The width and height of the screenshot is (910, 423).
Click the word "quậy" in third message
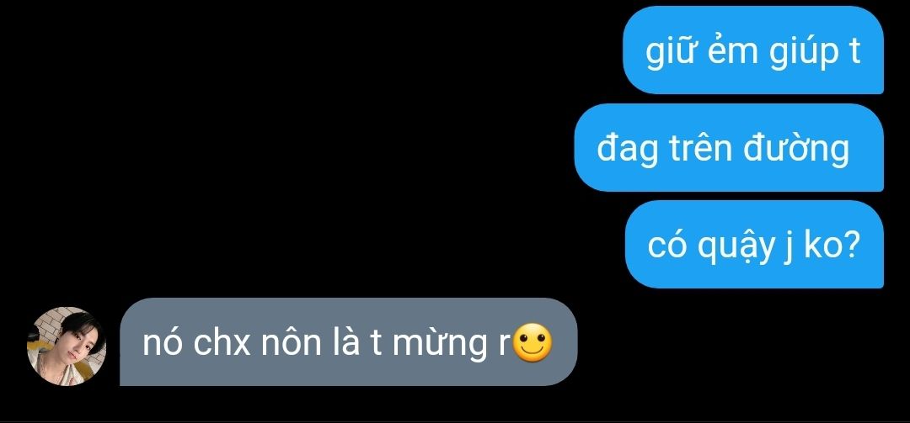(736, 247)
